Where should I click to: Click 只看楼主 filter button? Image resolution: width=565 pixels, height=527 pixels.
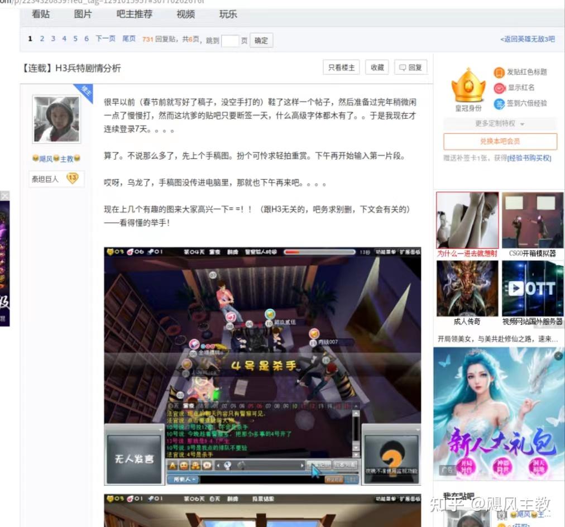pyautogui.click(x=341, y=68)
